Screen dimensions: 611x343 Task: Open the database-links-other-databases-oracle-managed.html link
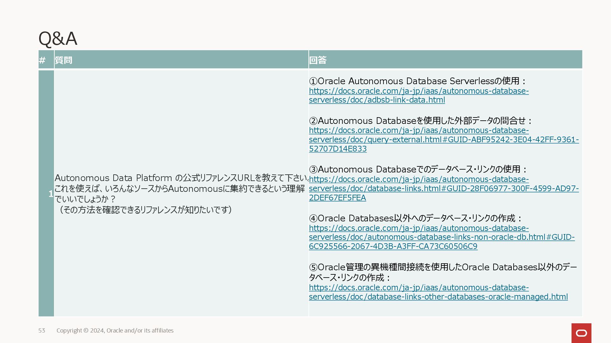click(438, 292)
